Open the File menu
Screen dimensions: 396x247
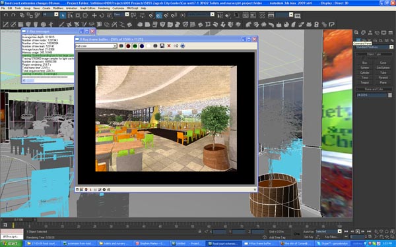(3, 9)
